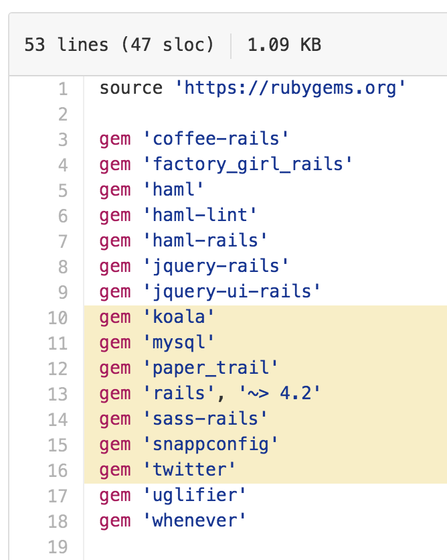Click the 'haml-lint' gem name
The height and width of the screenshot is (560, 447).
200,215
